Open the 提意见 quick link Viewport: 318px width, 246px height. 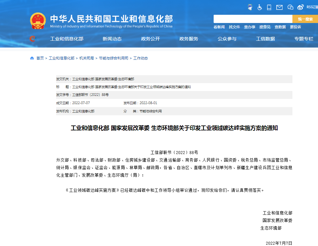(x=265, y=27)
